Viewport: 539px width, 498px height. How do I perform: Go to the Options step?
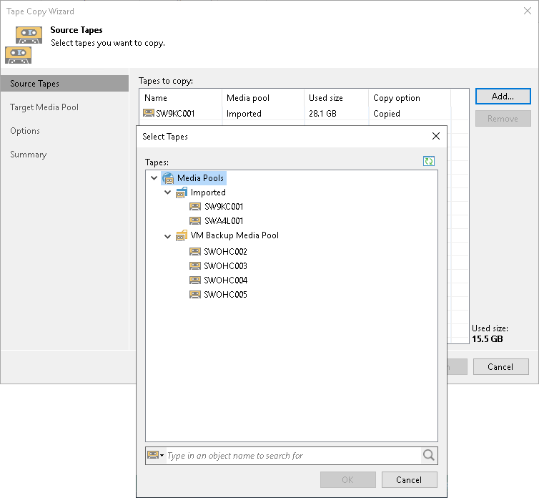(x=25, y=131)
